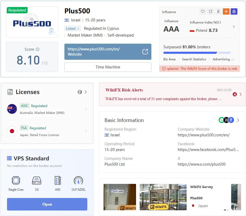Open the x.com/plus500 link
Viewport: 246px width, 216px height.
(x=202, y=164)
